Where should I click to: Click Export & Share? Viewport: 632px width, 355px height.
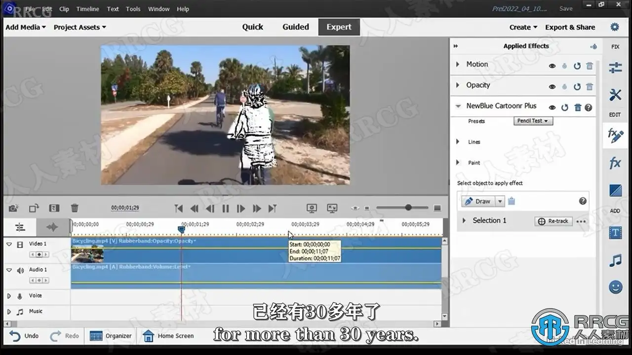point(570,27)
